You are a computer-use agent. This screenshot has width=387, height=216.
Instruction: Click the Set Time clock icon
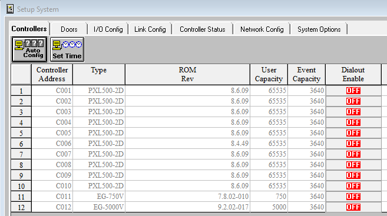coord(67,49)
